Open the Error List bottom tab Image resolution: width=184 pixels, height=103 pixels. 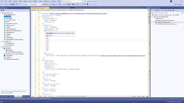[8, 99]
